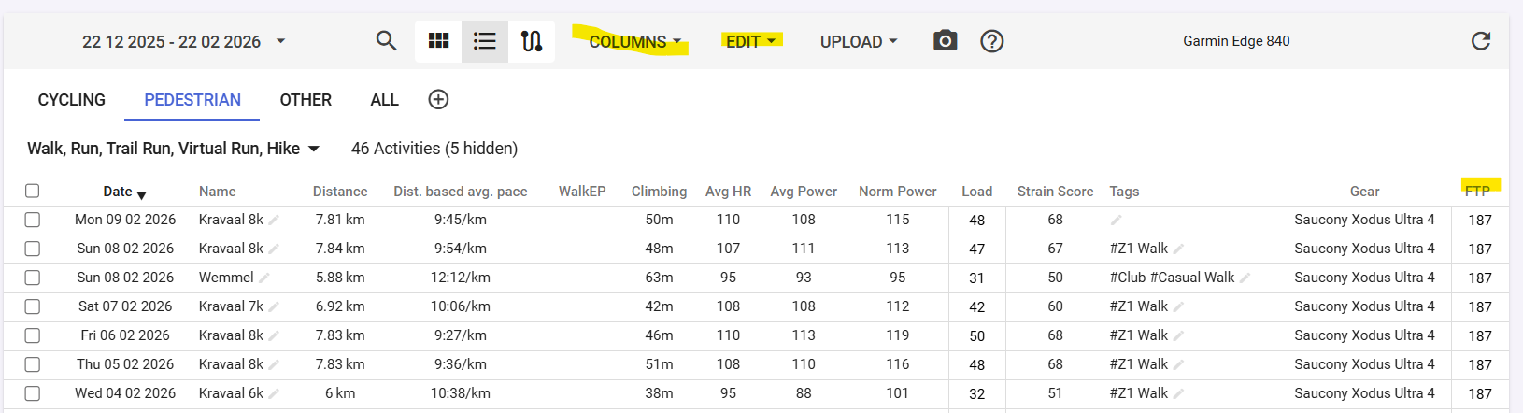Click the refresh icon
1523x413 pixels.
pos(1480,41)
